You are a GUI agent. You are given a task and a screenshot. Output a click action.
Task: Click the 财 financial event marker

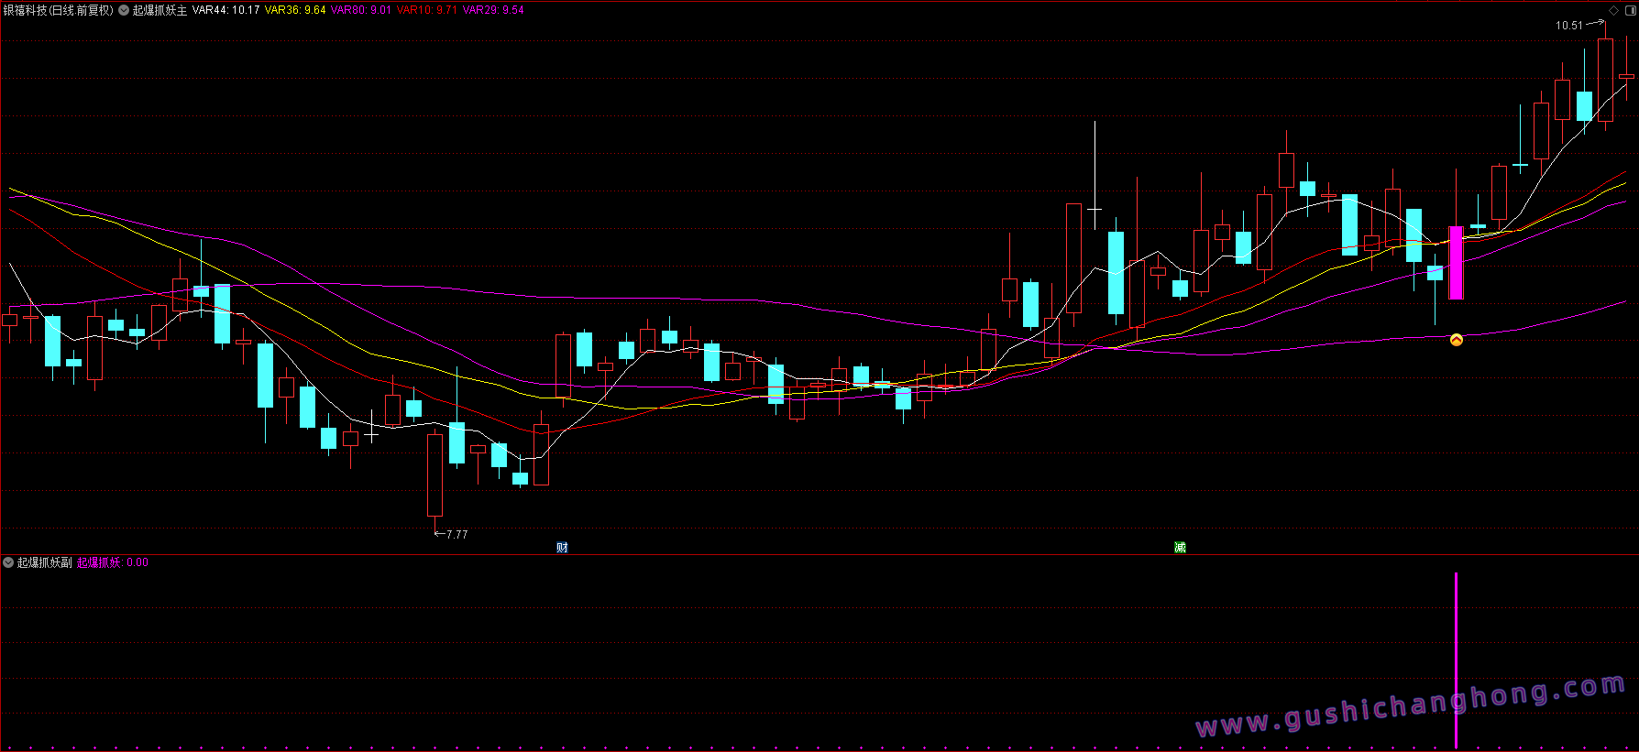coord(562,548)
